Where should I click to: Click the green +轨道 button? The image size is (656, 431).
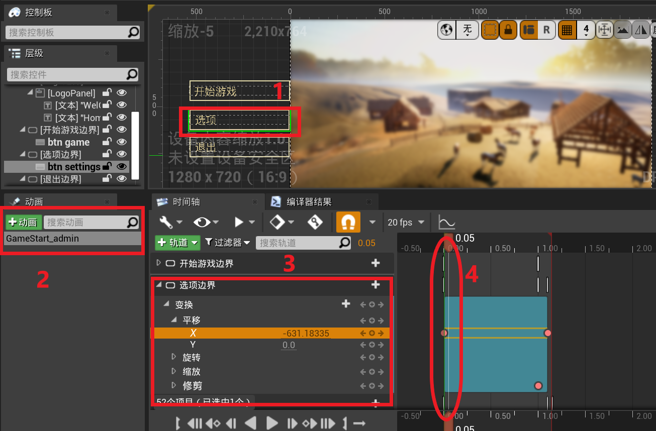(x=177, y=243)
